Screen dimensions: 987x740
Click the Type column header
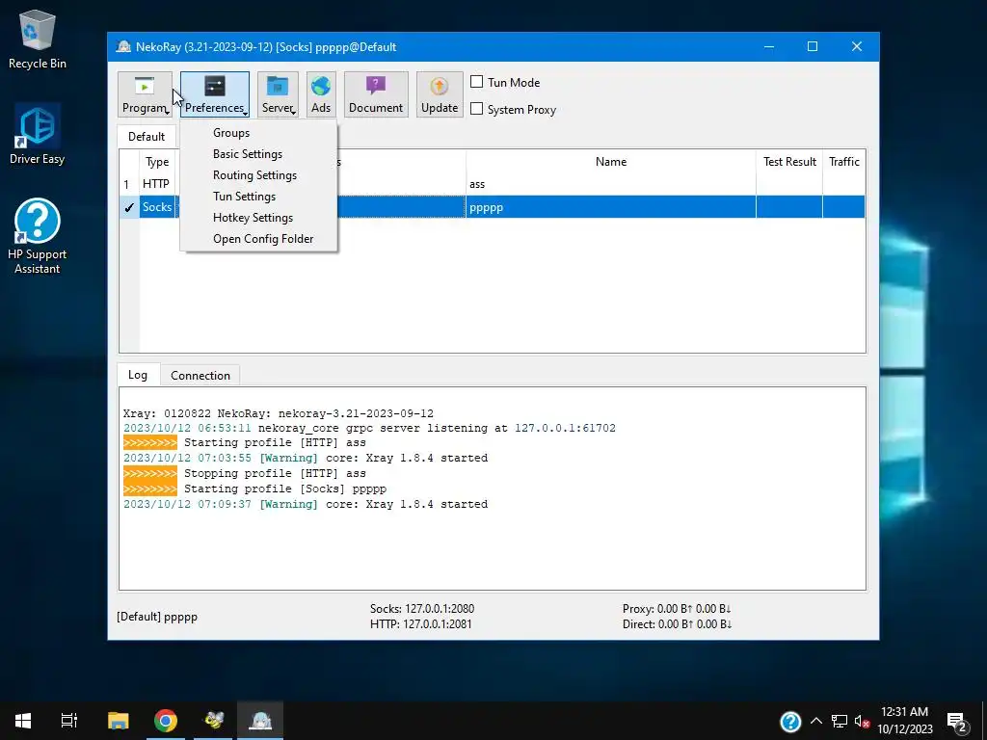click(x=157, y=162)
